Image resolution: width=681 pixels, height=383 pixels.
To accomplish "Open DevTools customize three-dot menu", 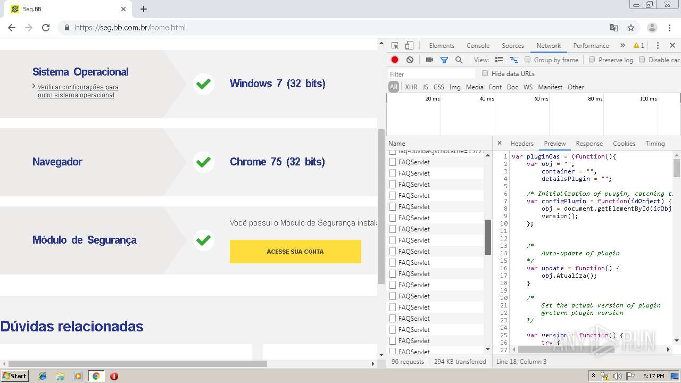I will click(x=658, y=46).
